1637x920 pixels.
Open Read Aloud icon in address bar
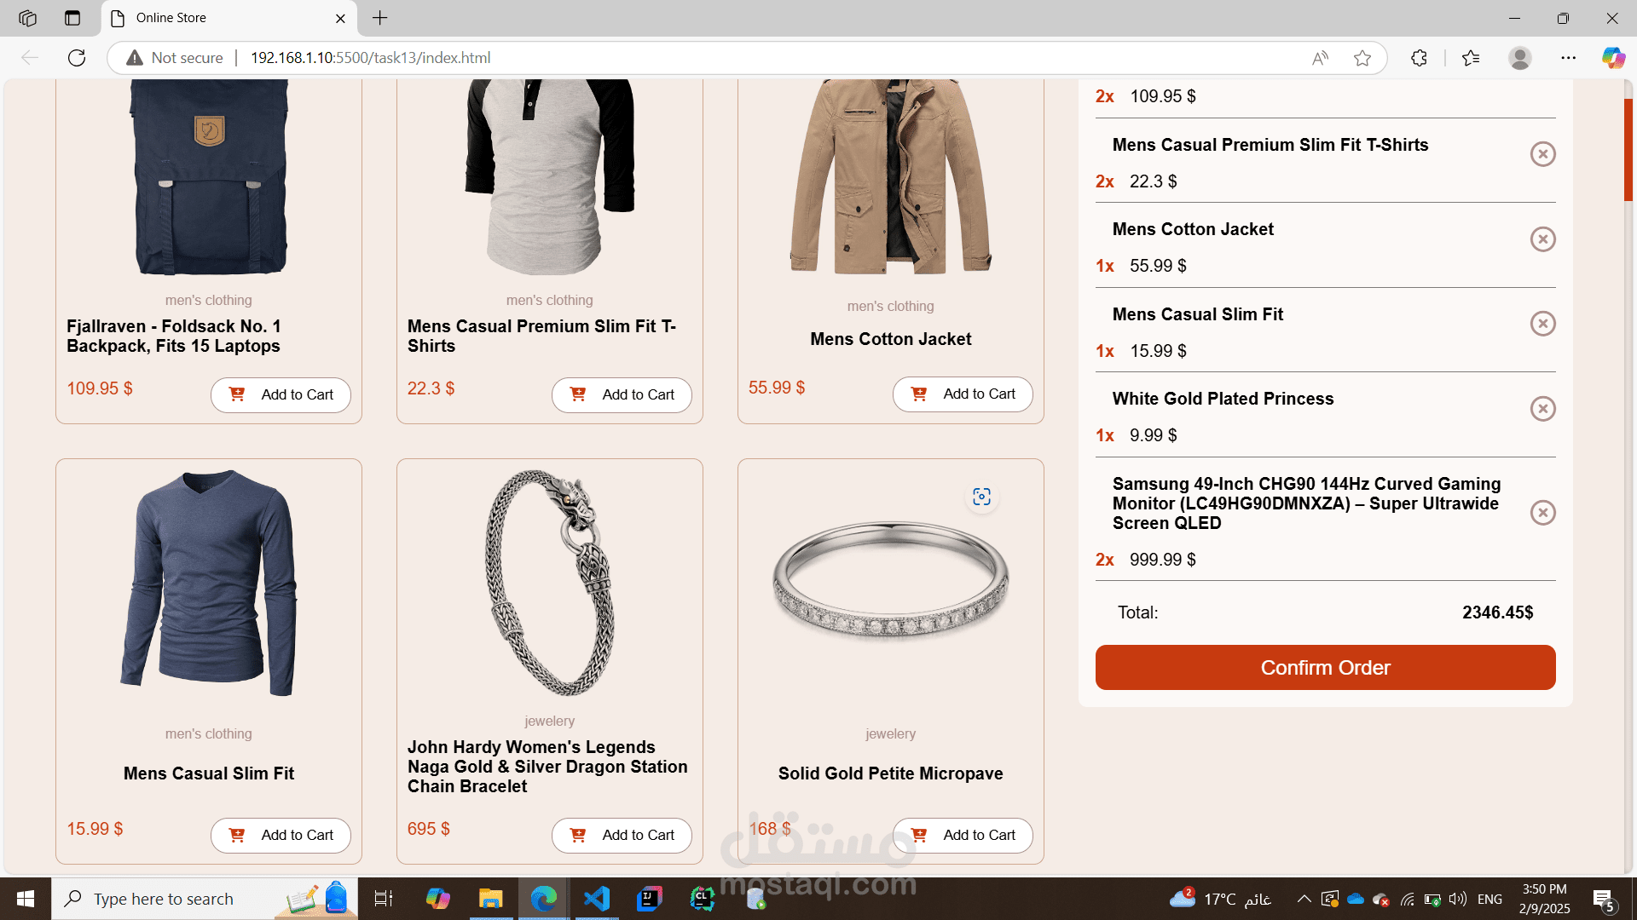[1320, 58]
